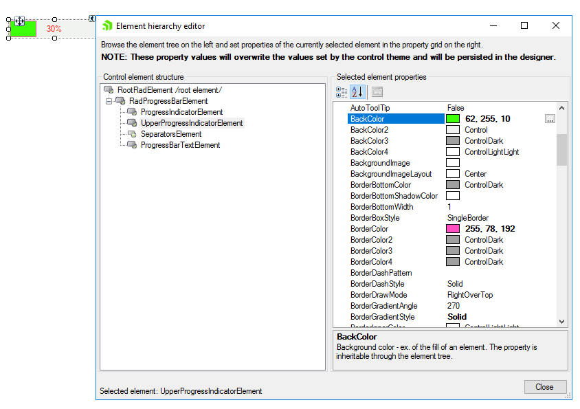This screenshot has height=409, width=580.
Task: Collapse the RadProgressBarElement tree node
Action: point(109,100)
